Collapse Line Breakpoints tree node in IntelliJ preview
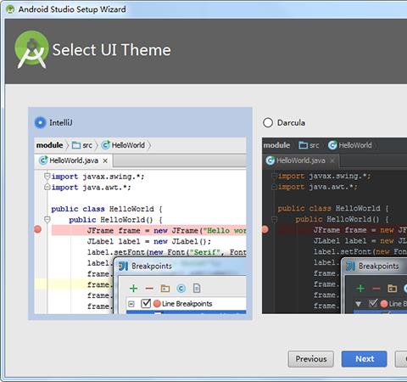This screenshot has width=407, height=382. 131,304
